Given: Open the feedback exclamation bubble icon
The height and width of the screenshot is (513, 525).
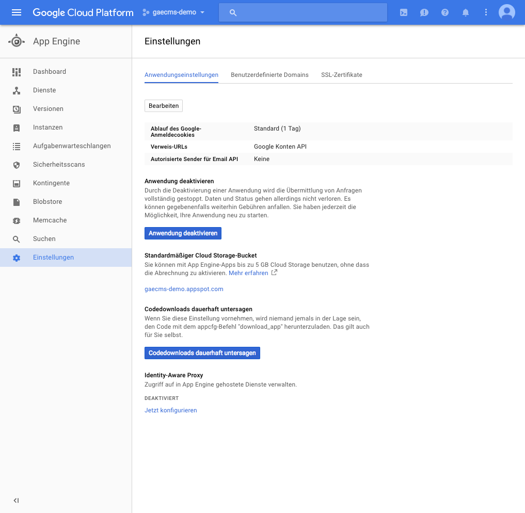Looking at the screenshot, I should click(x=424, y=13).
